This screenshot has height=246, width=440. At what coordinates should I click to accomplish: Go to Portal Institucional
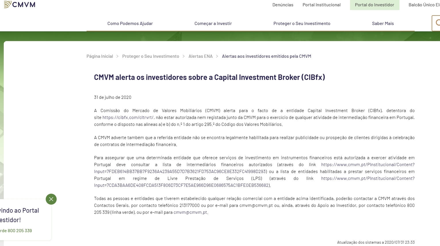tap(321, 5)
